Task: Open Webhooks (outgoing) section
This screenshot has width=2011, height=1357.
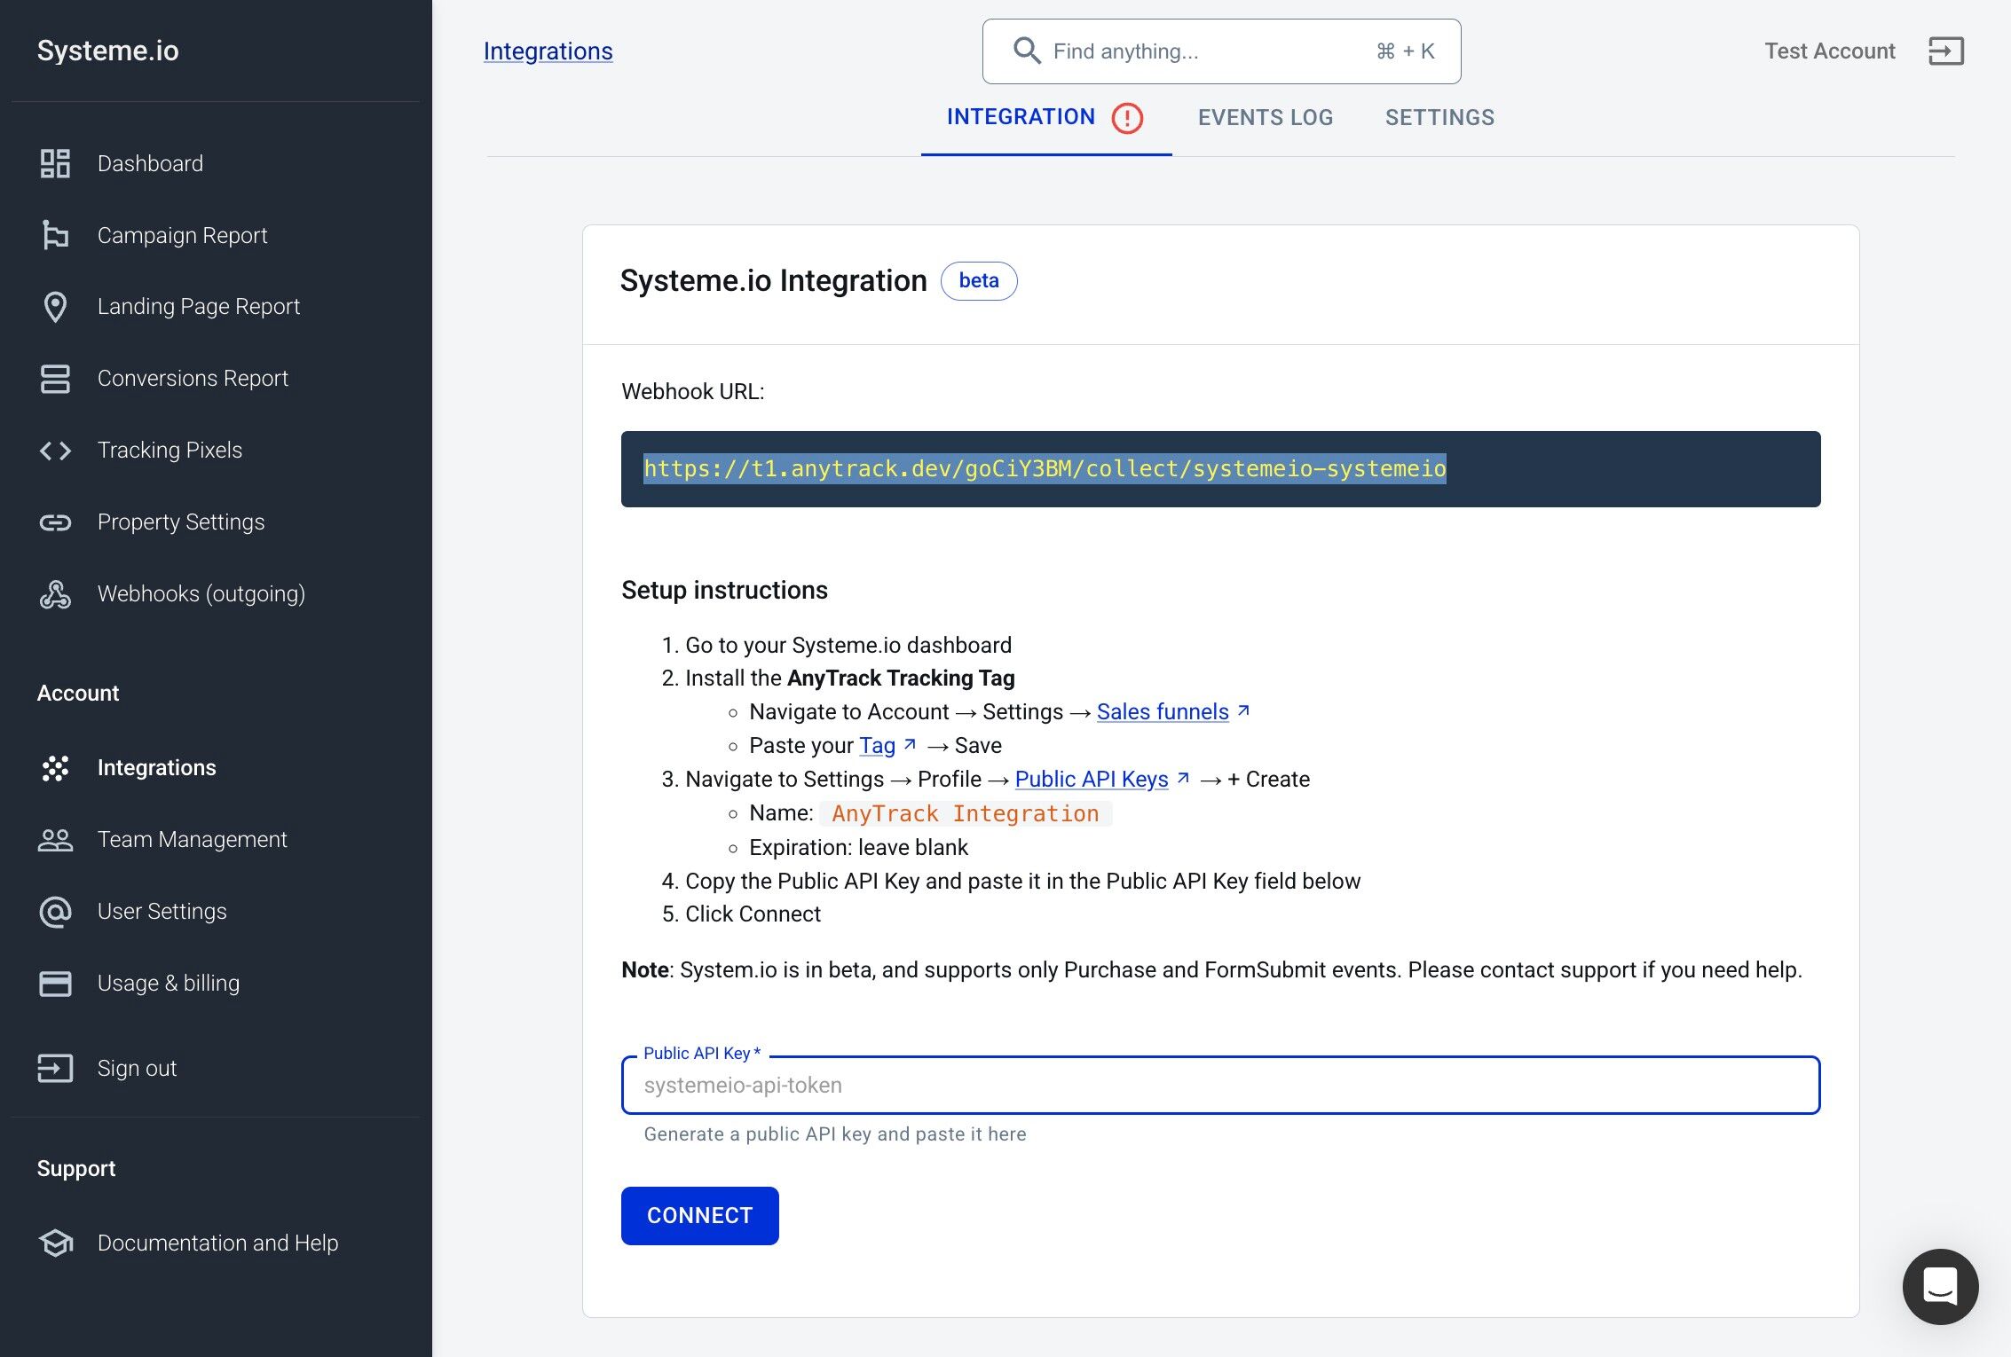Action: point(201,593)
